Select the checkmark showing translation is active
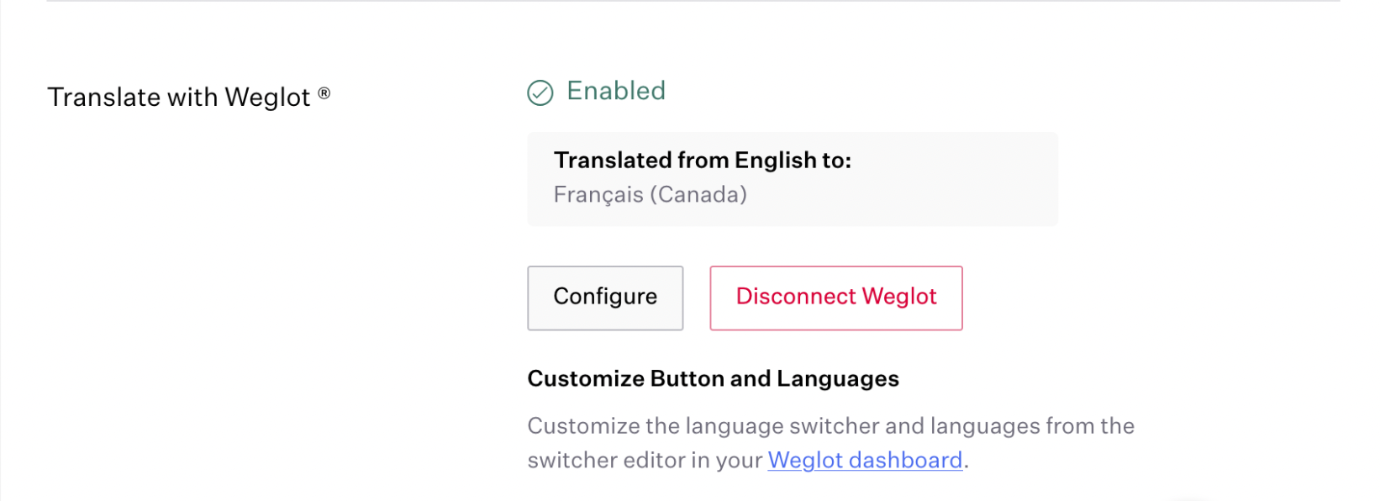1380x501 pixels. click(x=540, y=92)
